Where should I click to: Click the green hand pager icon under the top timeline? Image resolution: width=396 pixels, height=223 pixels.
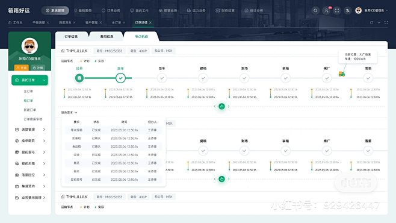[x=221, y=107]
